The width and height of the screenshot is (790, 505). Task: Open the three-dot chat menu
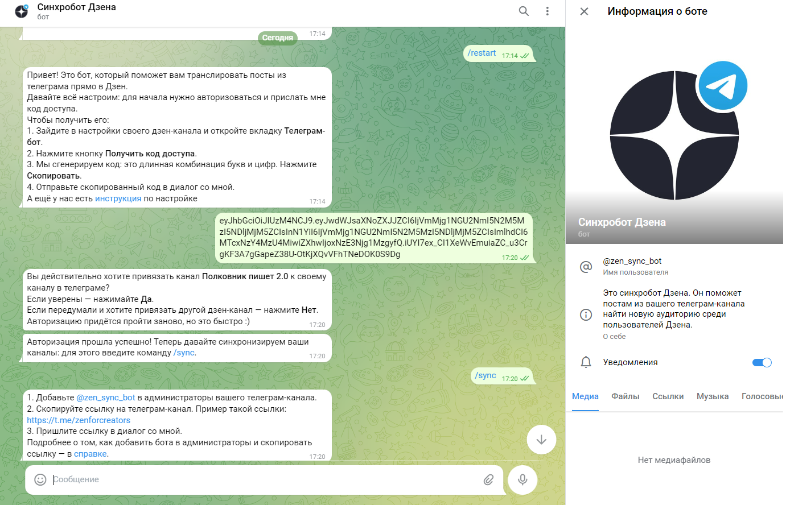[547, 11]
